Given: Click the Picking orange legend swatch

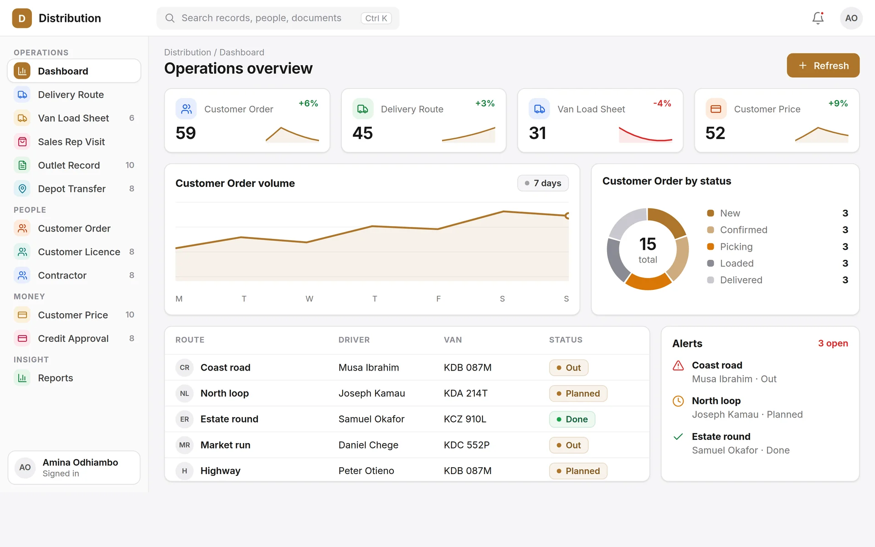Looking at the screenshot, I should [x=710, y=247].
